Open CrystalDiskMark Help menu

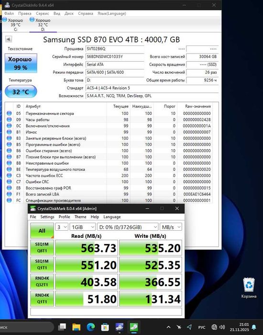(x=95, y=217)
